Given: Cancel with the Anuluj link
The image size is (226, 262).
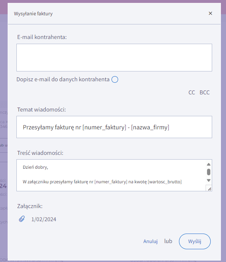Looking at the screenshot, I should tap(150, 241).
